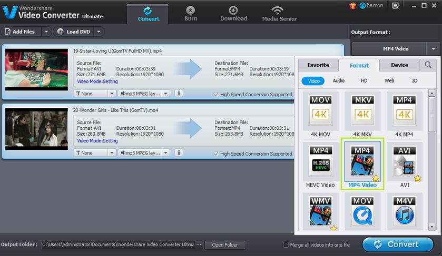Open the Burn section
The height and width of the screenshot is (256, 442).
coord(191,14)
